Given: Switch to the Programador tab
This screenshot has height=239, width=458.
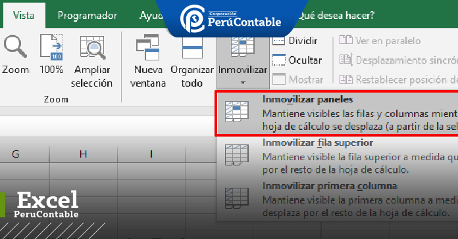Looking at the screenshot, I should [x=88, y=16].
